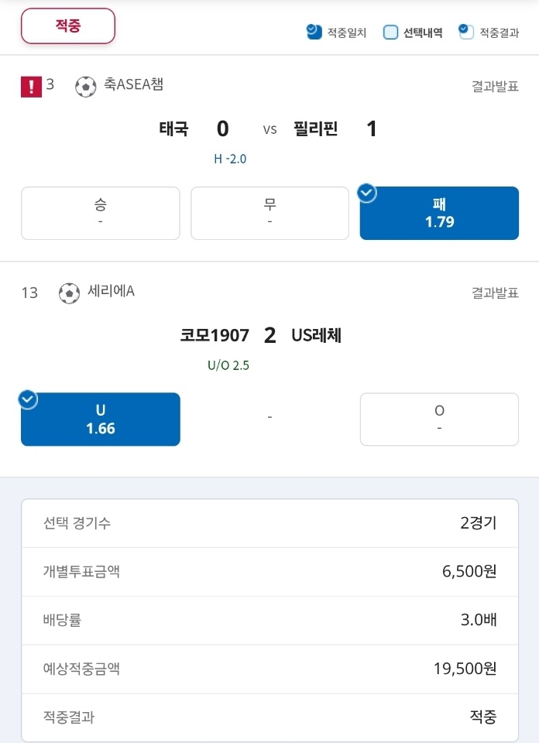The height and width of the screenshot is (743, 539).
Task: Click the soccer ball icon beside 세리에A
Action: pyautogui.click(x=69, y=293)
